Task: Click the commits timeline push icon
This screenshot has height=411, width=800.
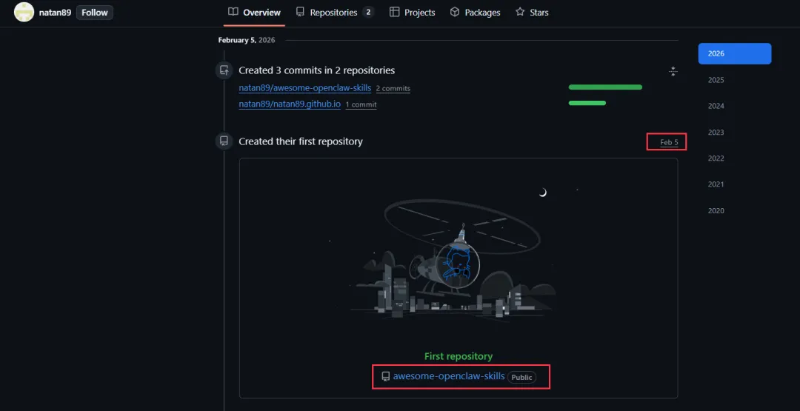Action: tap(224, 70)
